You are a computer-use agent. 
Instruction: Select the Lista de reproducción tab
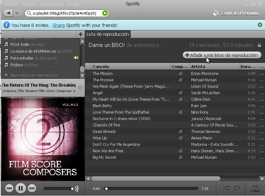(108, 34)
